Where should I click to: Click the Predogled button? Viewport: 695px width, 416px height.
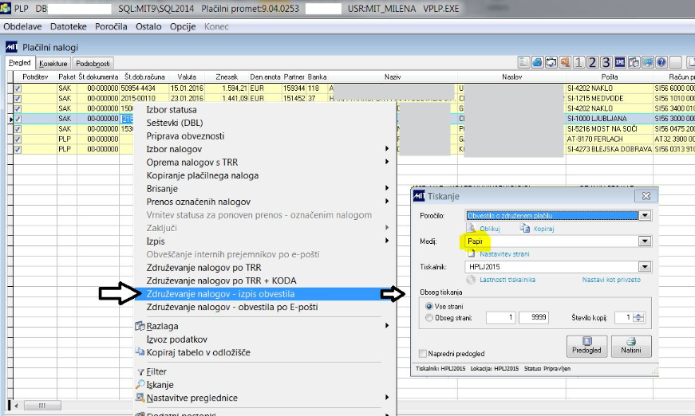(x=586, y=346)
